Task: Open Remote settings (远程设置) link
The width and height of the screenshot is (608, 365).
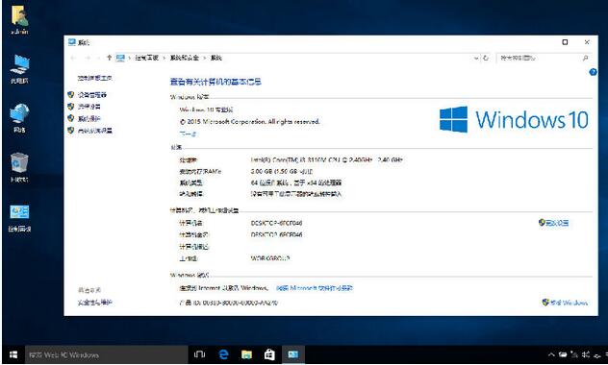Action: pyautogui.click(x=89, y=107)
